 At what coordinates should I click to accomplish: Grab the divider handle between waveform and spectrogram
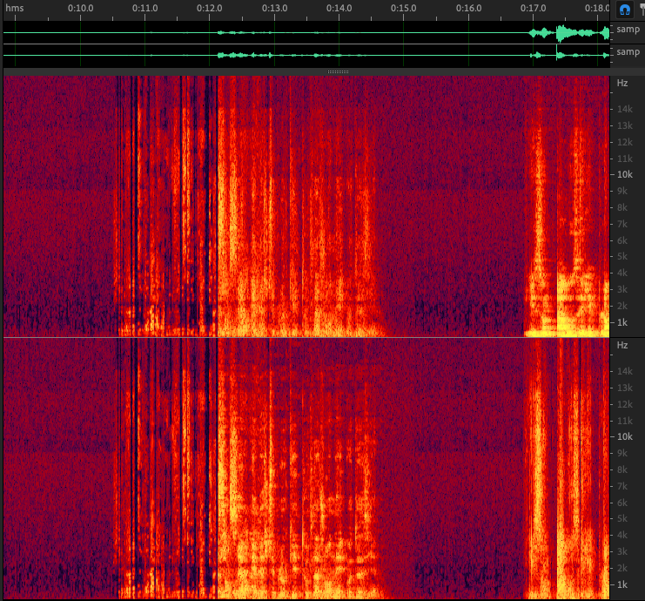[x=339, y=71]
